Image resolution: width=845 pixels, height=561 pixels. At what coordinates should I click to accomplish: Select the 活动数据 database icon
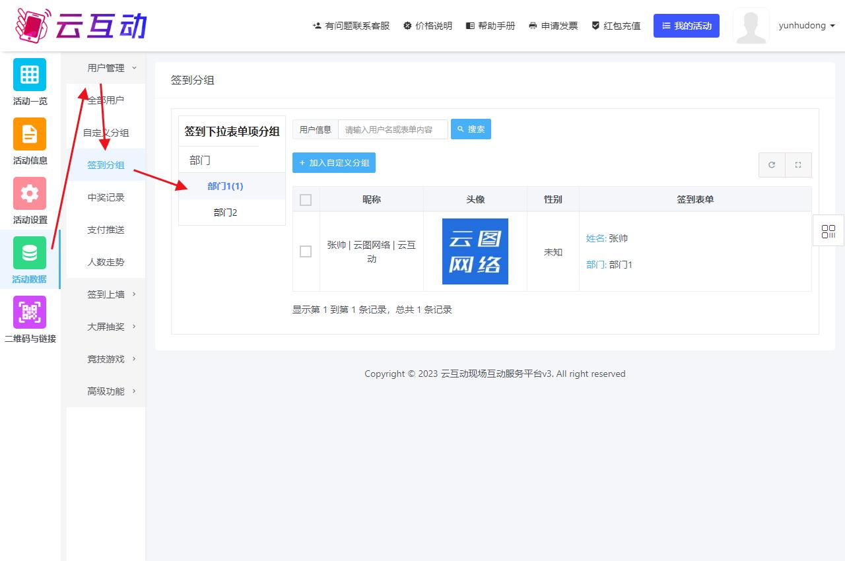pyautogui.click(x=30, y=253)
